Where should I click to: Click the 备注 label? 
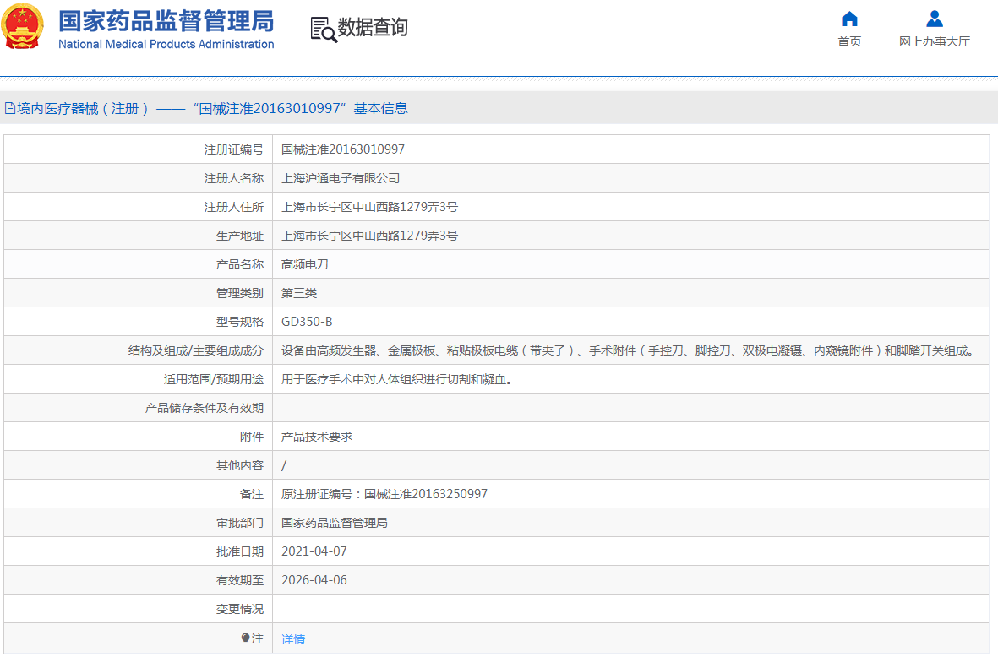pyautogui.click(x=252, y=494)
